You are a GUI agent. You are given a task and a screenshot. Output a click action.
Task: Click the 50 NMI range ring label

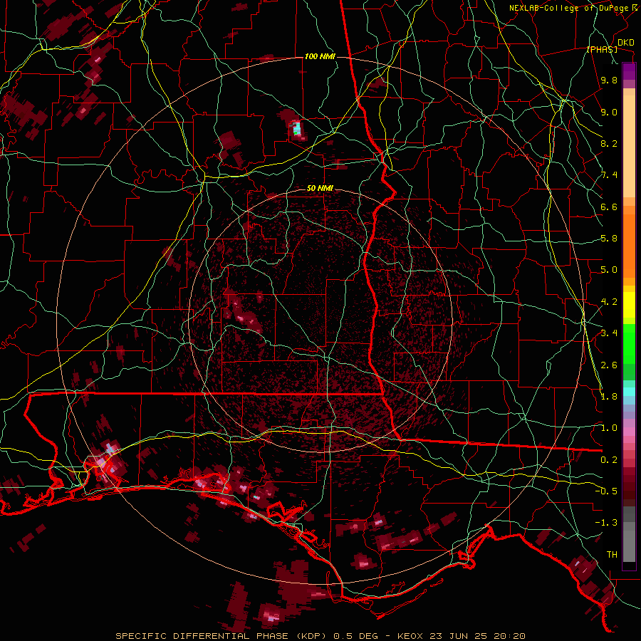click(320, 188)
